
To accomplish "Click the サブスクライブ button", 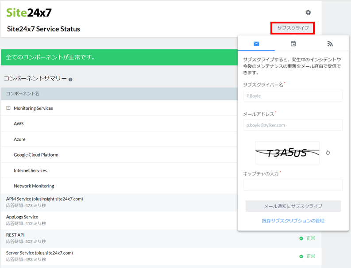I will click(x=293, y=28).
